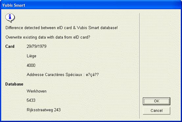This screenshot has width=182, height=122.
Task: Select the bold Database label
Action: click(x=14, y=84)
